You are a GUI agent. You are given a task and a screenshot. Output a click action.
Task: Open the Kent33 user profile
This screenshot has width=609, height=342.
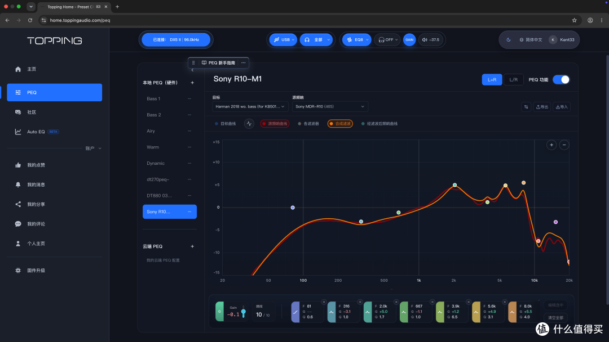[x=562, y=39]
